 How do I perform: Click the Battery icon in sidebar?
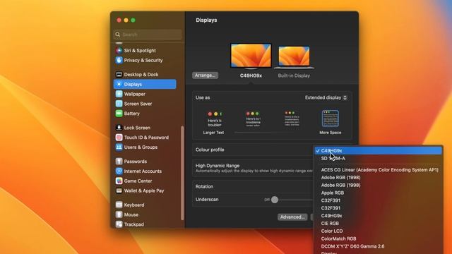119,114
